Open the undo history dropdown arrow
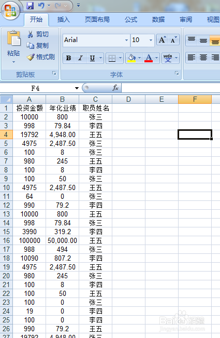This screenshot has width=220, height=338. click(x=49, y=6)
